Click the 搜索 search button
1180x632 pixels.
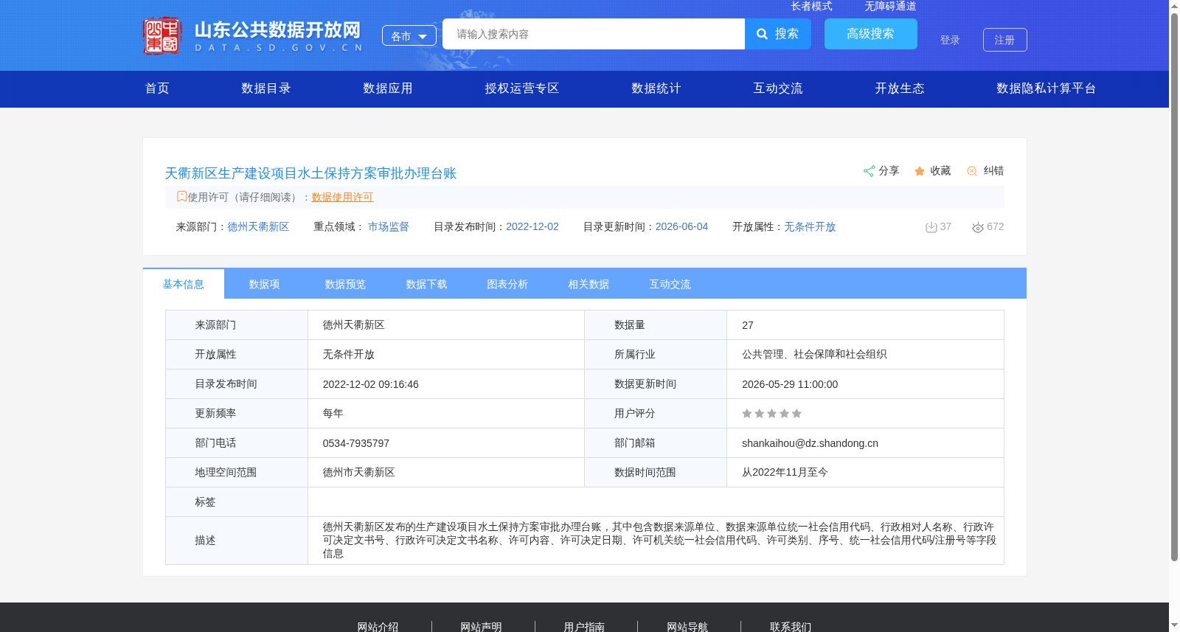[x=778, y=34]
